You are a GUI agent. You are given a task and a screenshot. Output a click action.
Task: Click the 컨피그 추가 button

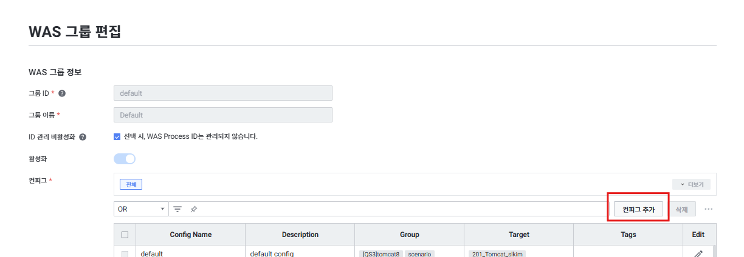(638, 209)
